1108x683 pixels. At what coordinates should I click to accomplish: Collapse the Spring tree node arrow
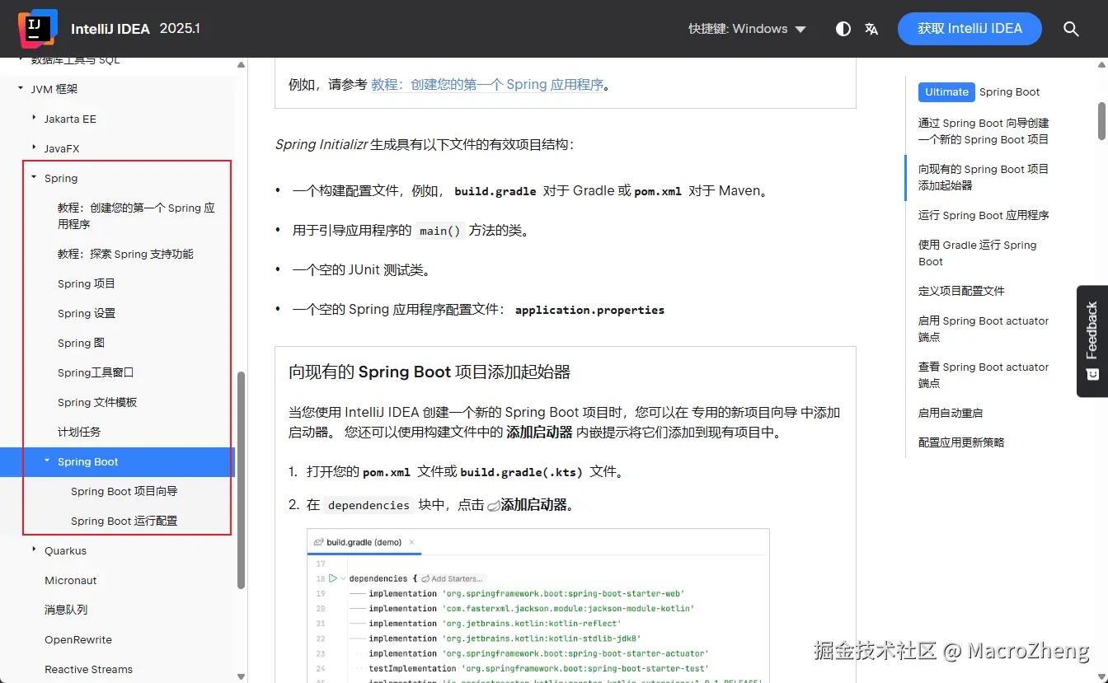34,177
